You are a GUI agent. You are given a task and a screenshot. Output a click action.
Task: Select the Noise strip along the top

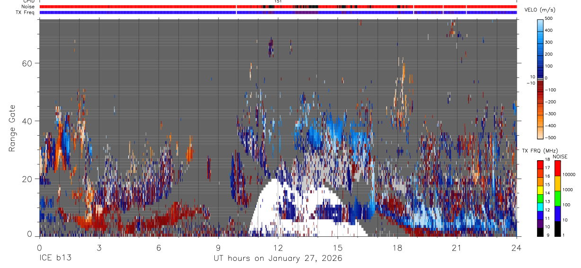click(278, 7)
